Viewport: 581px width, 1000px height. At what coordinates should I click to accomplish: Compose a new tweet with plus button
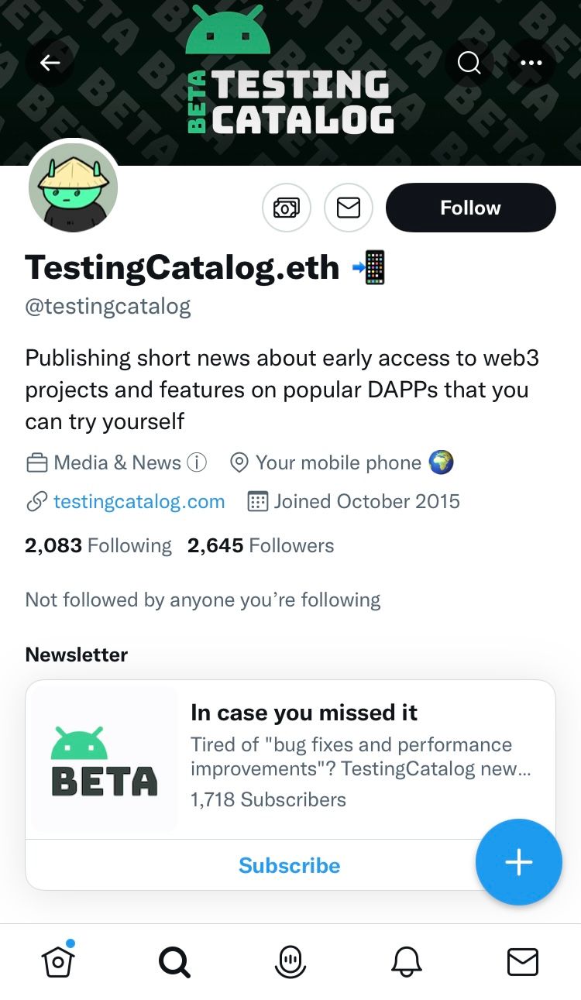(519, 862)
